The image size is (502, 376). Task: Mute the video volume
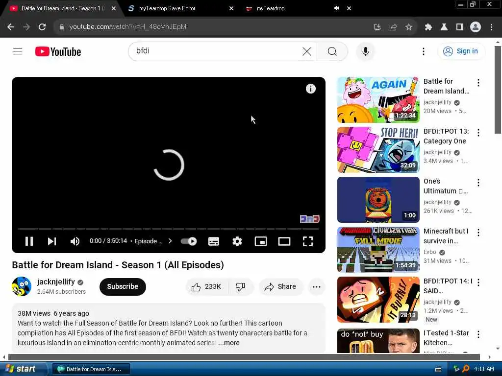point(75,241)
